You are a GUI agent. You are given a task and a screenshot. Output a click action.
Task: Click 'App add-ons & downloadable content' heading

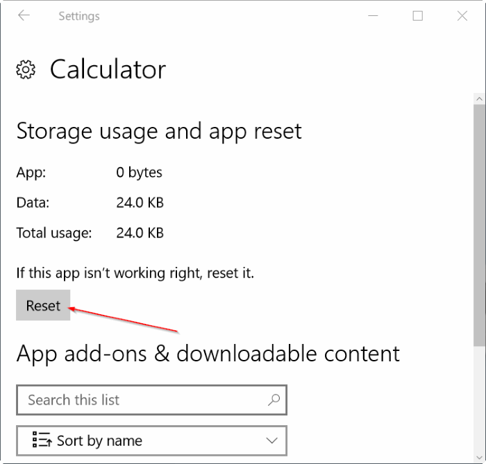click(x=208, y=354)
